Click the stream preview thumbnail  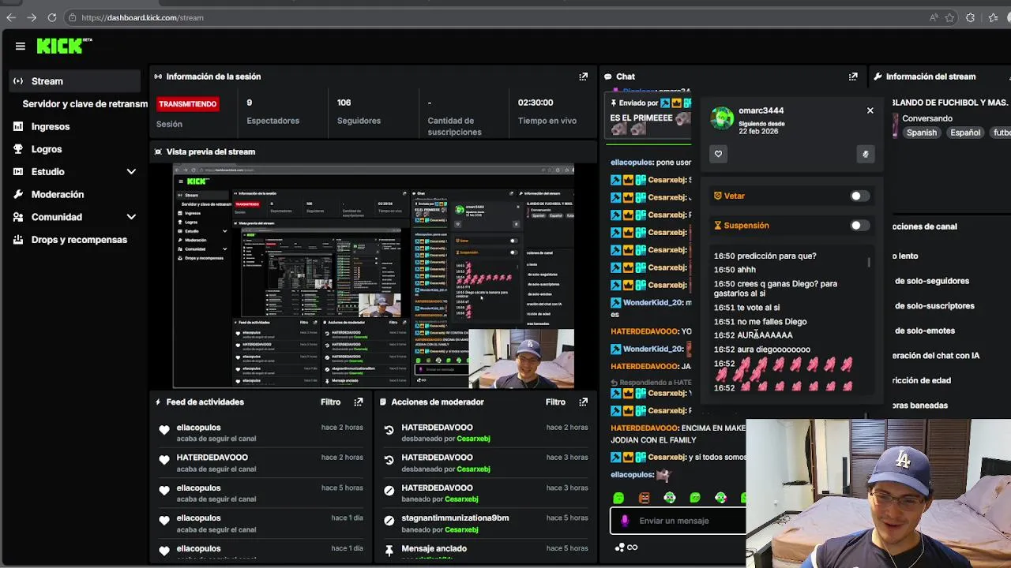(x=374, y=276)
